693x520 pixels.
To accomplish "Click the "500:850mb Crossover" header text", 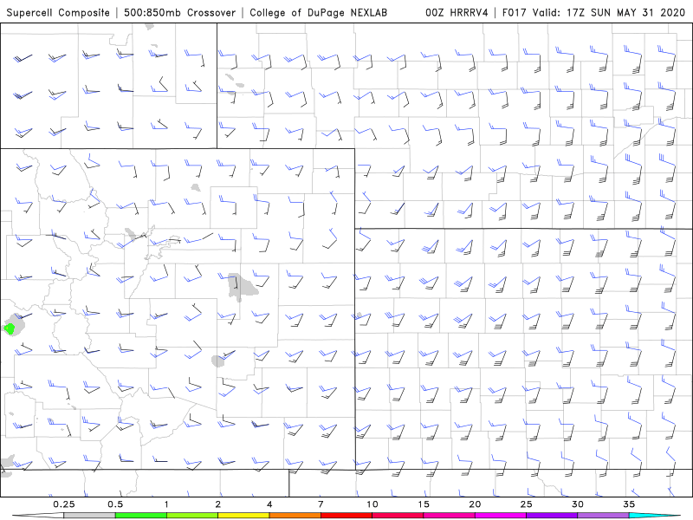I will point(180,12).
